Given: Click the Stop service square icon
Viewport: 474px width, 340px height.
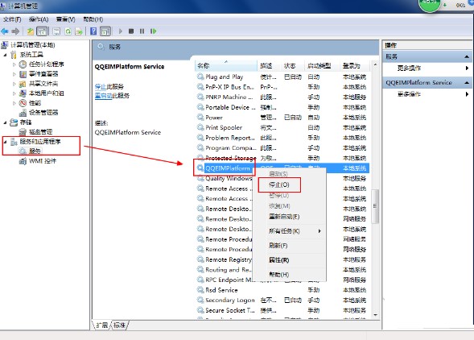Looking at the screenshot, I should [x=131, y=31].
